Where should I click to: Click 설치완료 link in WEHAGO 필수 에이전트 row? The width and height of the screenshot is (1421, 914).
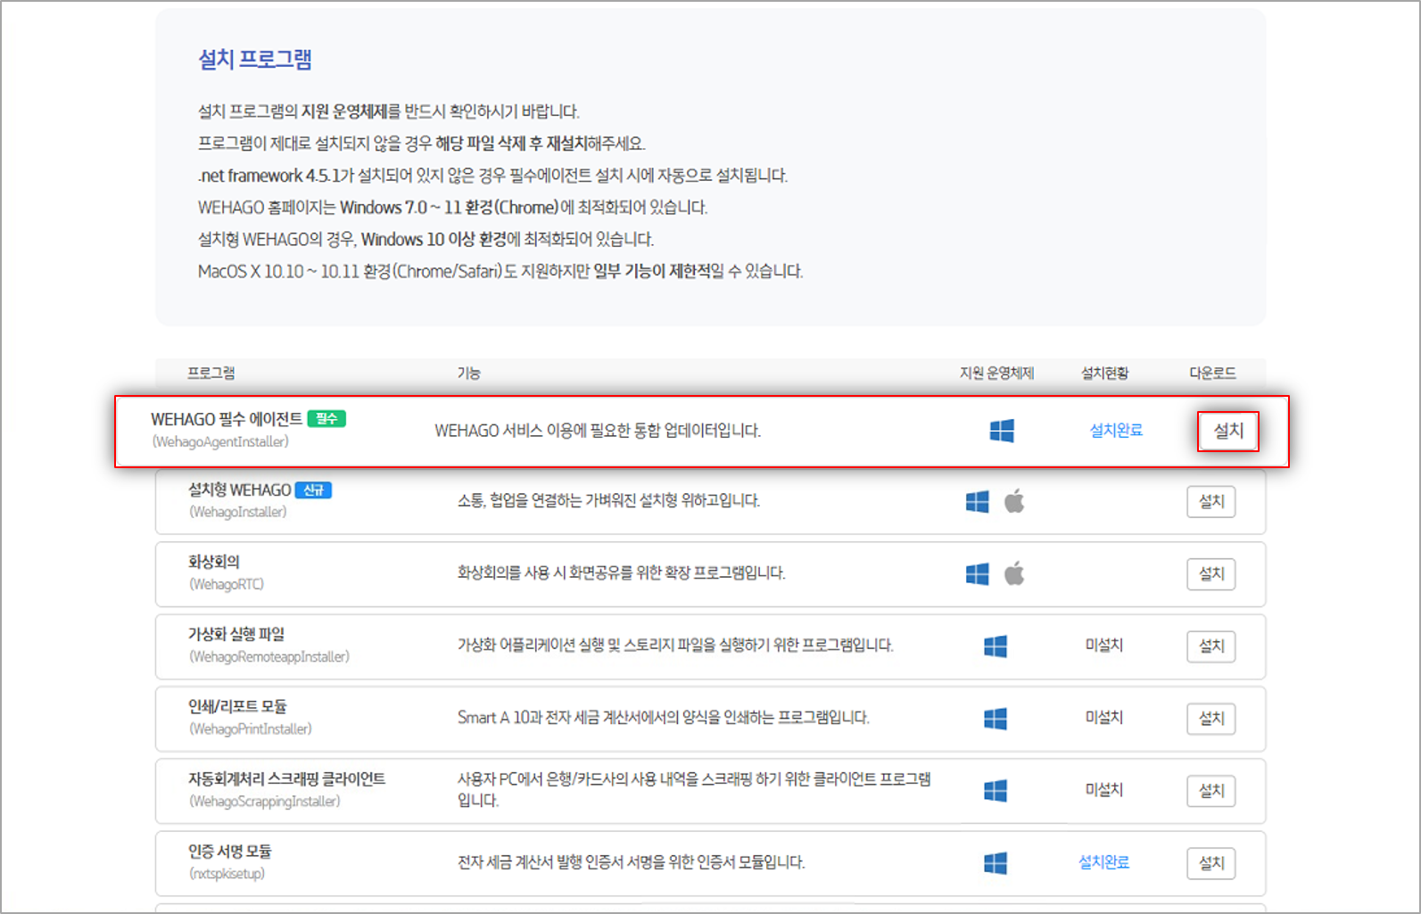click(x=1116, y=431)
